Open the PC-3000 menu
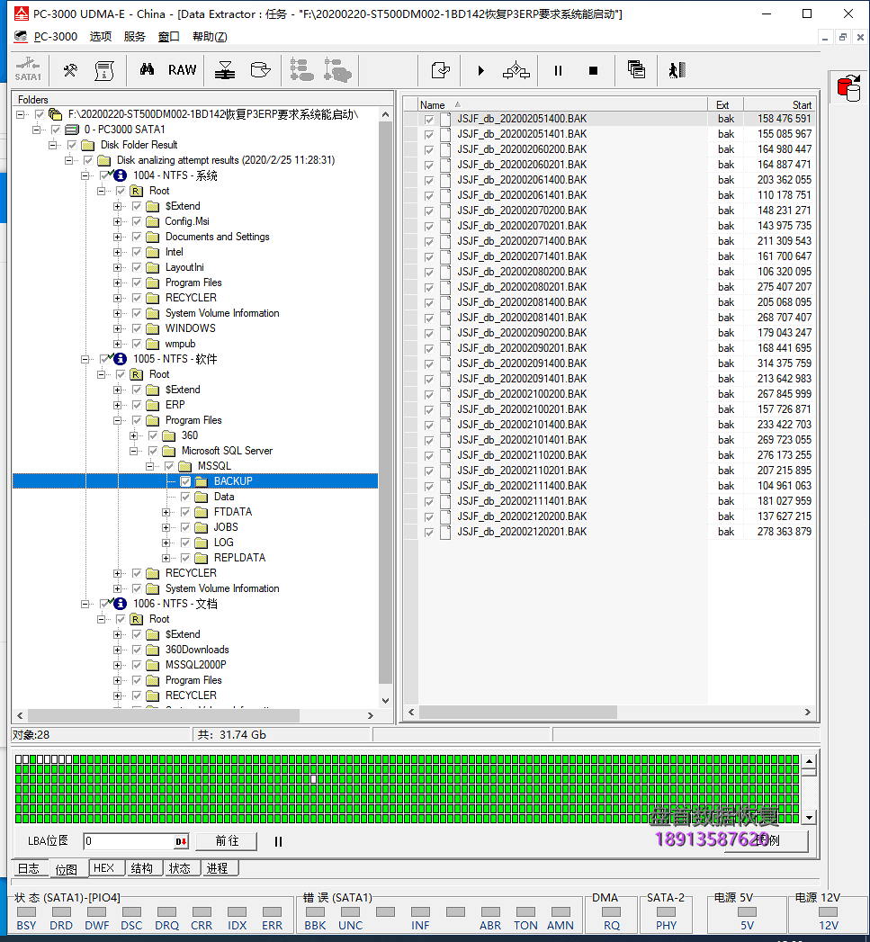 [x=55, y=37]
